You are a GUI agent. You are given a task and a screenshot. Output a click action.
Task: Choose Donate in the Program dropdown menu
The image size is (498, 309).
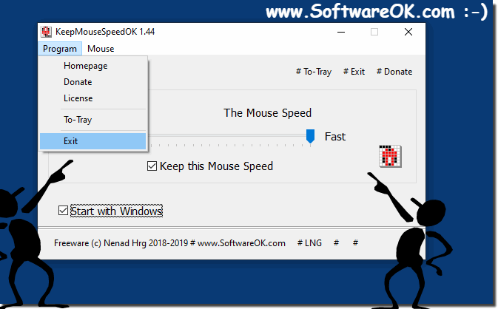click(92, 82)
